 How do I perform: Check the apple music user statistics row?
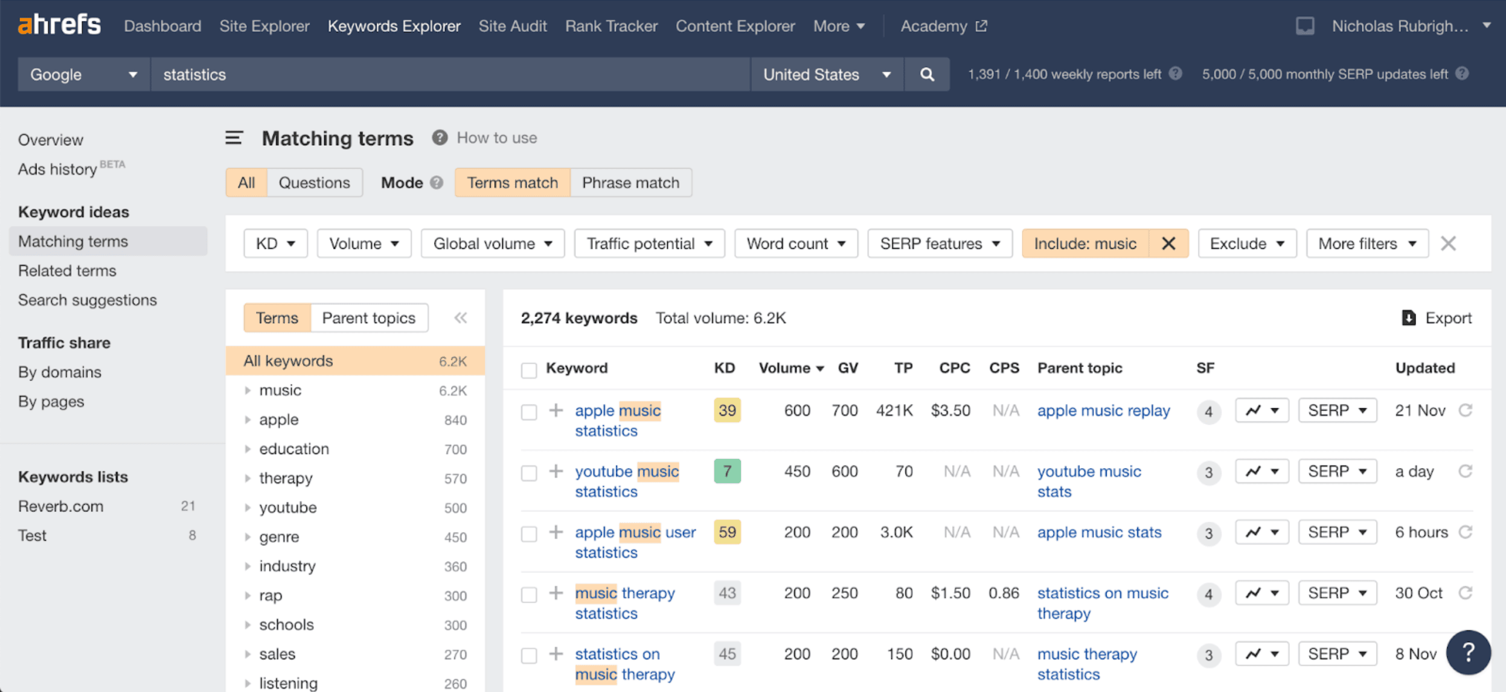[x=529, y=534]
